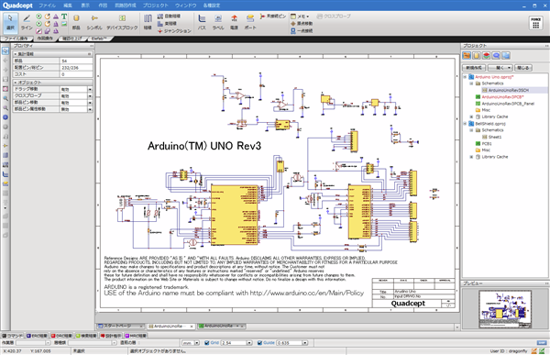The image size is (550, 355).
Task: Select the ライン (Line) drawing tool
Action: click(27, 22)
